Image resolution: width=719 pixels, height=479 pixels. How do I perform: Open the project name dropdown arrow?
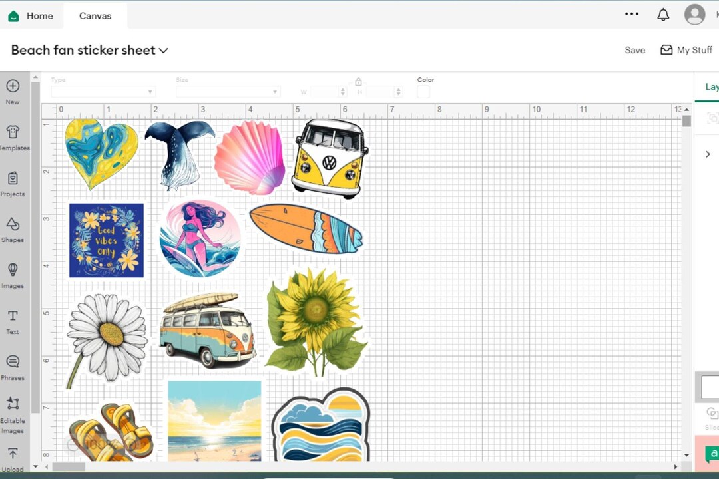[x=164, y=50]
